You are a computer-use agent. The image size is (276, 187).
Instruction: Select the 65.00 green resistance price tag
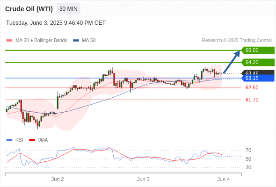[x=258, y=50]
